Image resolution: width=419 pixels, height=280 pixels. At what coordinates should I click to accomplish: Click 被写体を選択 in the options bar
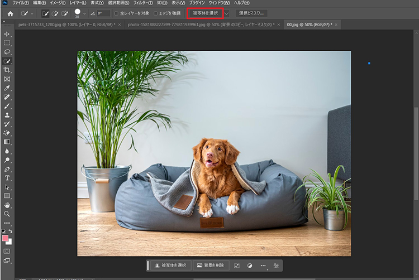coord(205,13)
